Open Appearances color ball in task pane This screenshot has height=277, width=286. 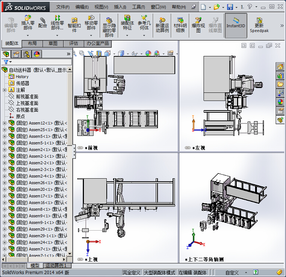280,102
